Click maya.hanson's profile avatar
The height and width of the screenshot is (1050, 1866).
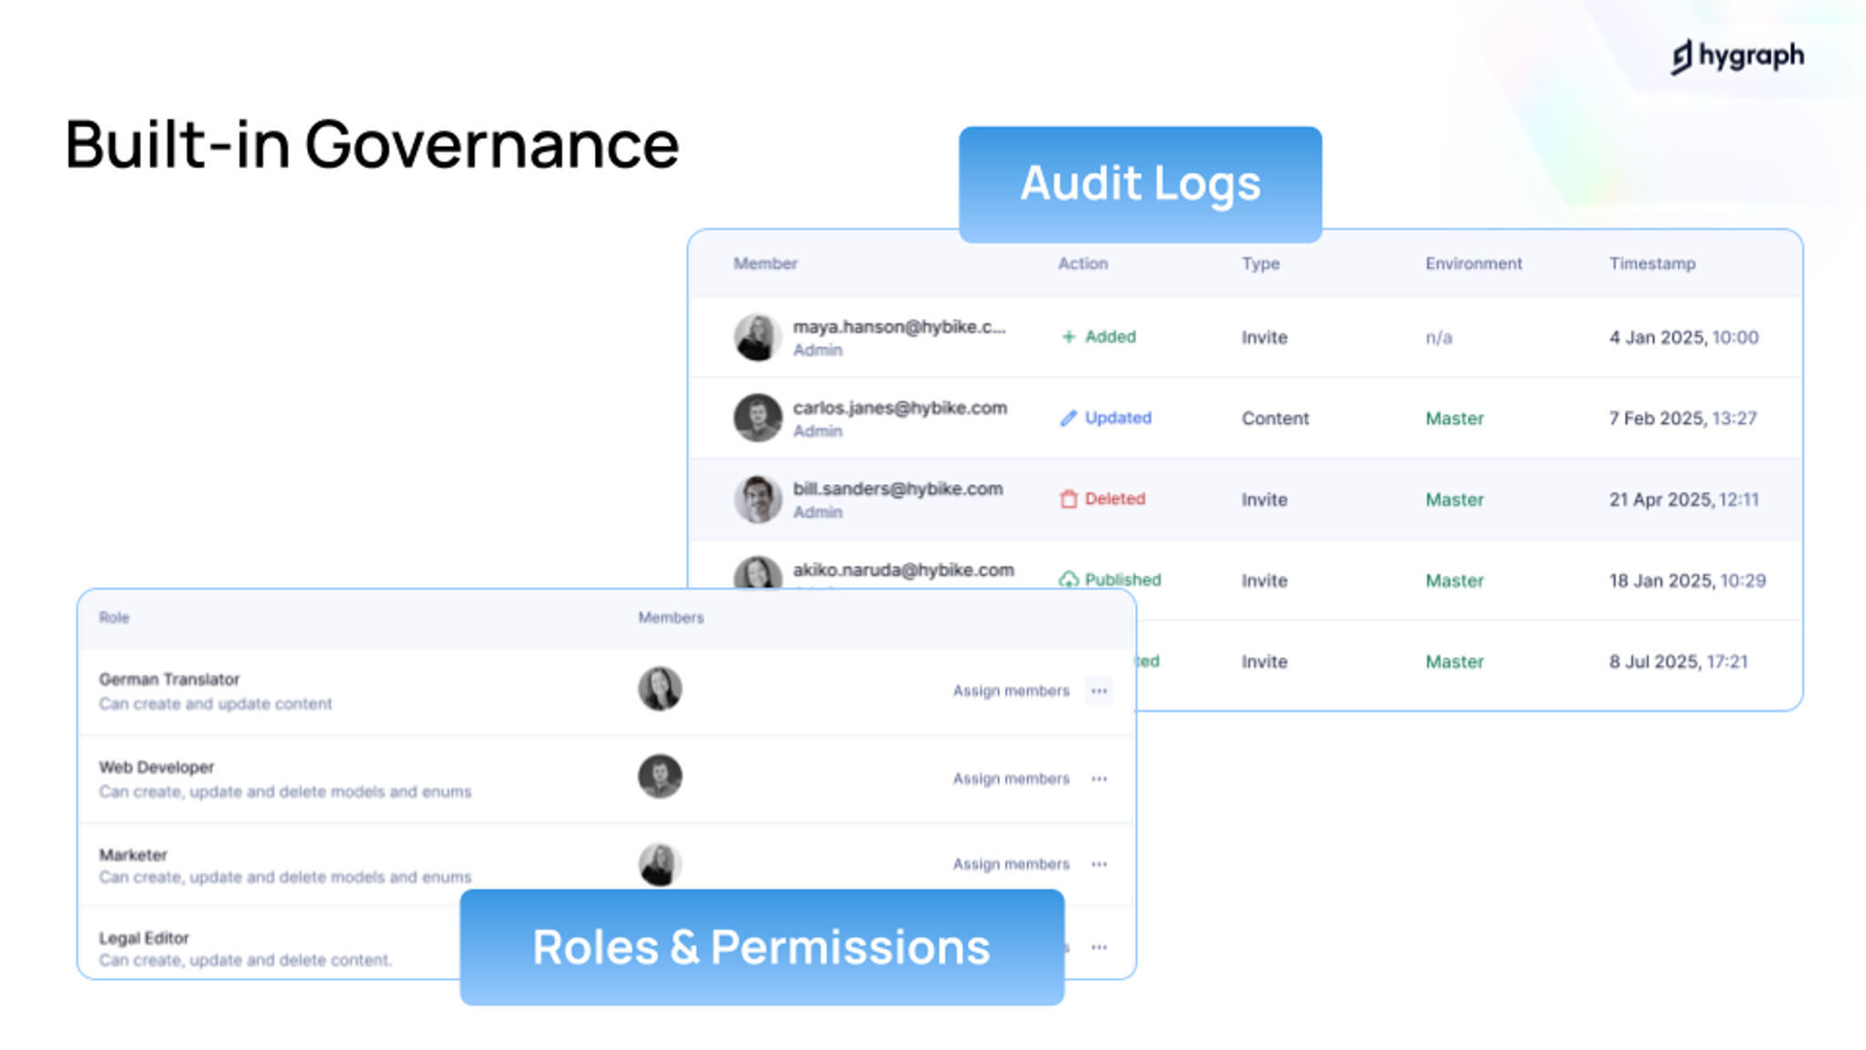point(756,337)
